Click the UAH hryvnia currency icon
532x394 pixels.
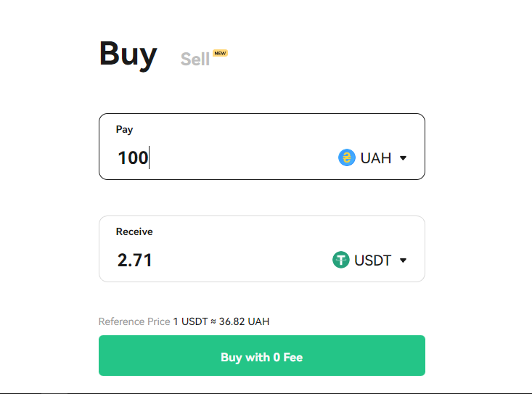point(347,157)
